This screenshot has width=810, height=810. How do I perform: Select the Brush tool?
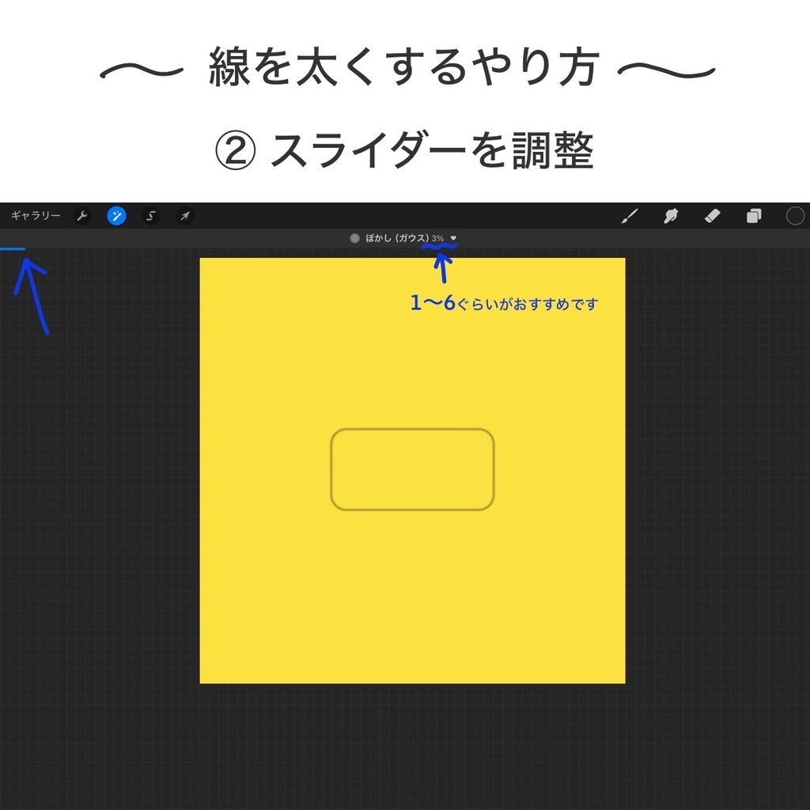[x=630, y=215]
